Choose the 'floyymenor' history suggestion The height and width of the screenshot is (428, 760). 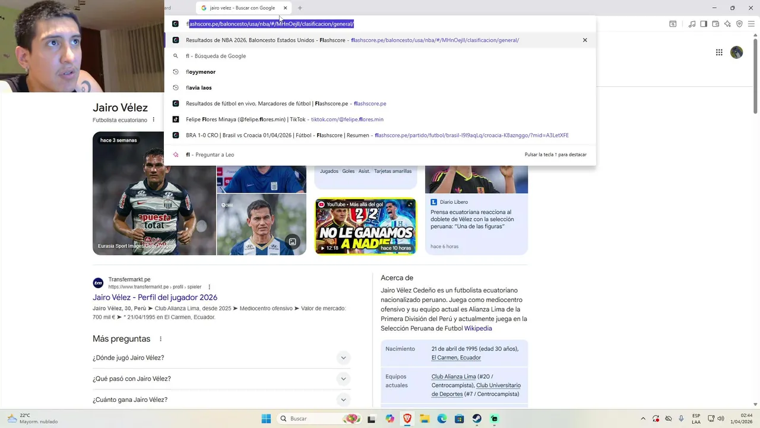coord(380,71)
